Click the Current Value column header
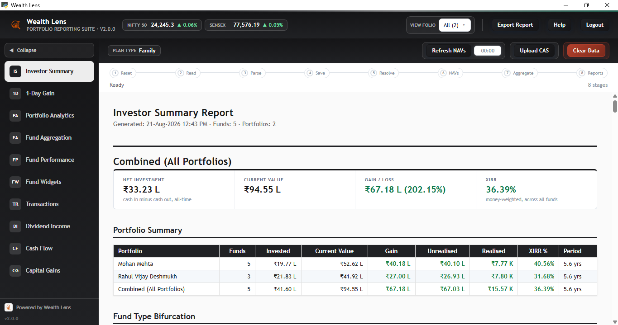 [335, 251]
